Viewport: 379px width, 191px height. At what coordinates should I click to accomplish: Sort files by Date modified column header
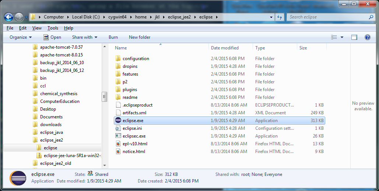[225, 48]
